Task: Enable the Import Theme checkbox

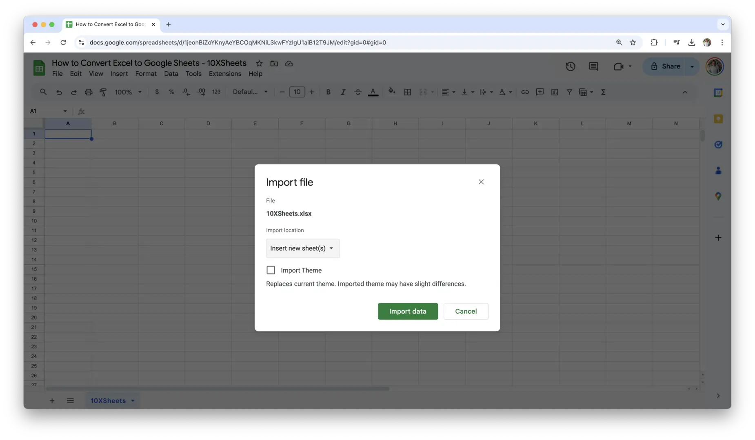Action: pos(271,270)
